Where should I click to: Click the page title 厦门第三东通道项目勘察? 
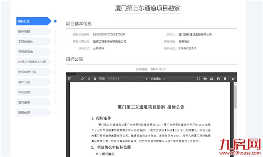(x=147, y=8)
